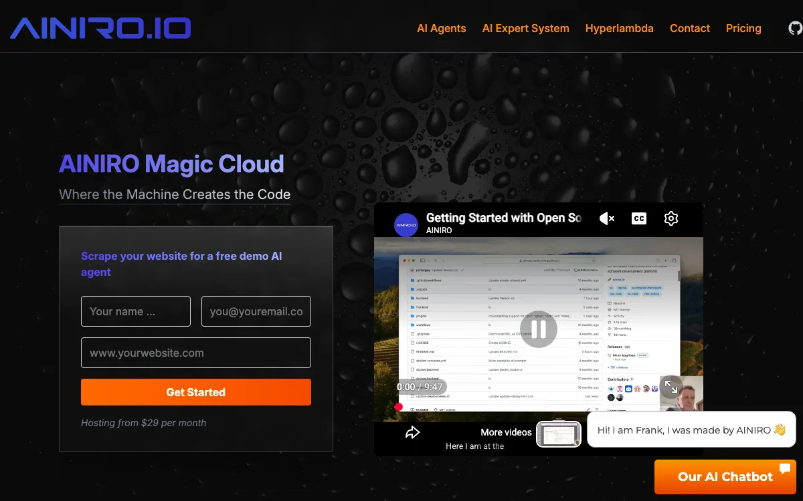The width and height of the screenshot is (803, 501).
Task: Unmute the video with the speaker icon
Action: pyautogui.click(x=607, y=218)
